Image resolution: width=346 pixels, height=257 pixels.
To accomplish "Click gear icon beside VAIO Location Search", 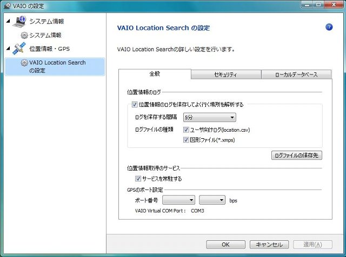I will point(24,63).
